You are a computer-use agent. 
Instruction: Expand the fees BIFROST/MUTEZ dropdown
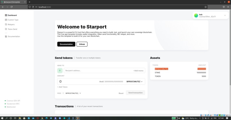73,93
